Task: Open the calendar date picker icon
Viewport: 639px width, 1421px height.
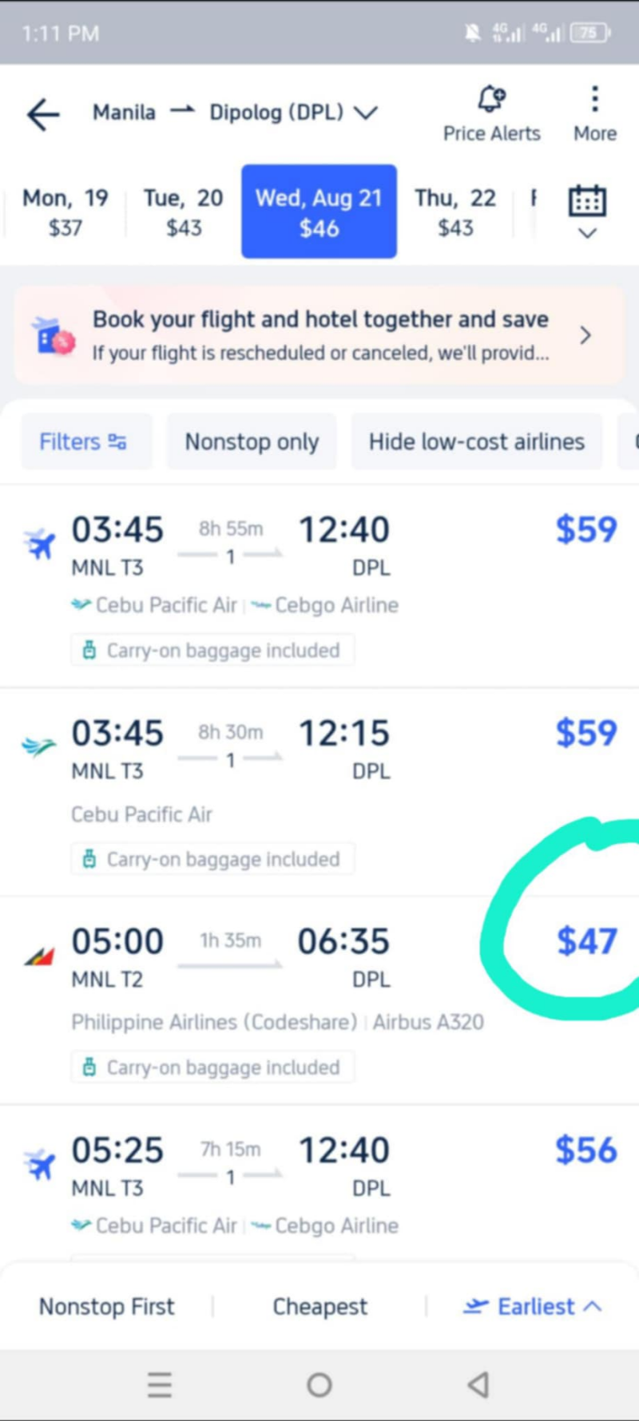Action: (x=587, y=203)
